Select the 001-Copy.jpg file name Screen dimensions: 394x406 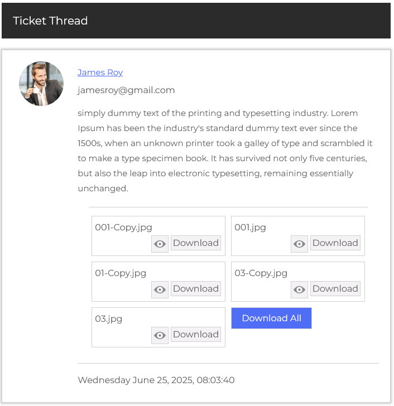pos(123,228)
